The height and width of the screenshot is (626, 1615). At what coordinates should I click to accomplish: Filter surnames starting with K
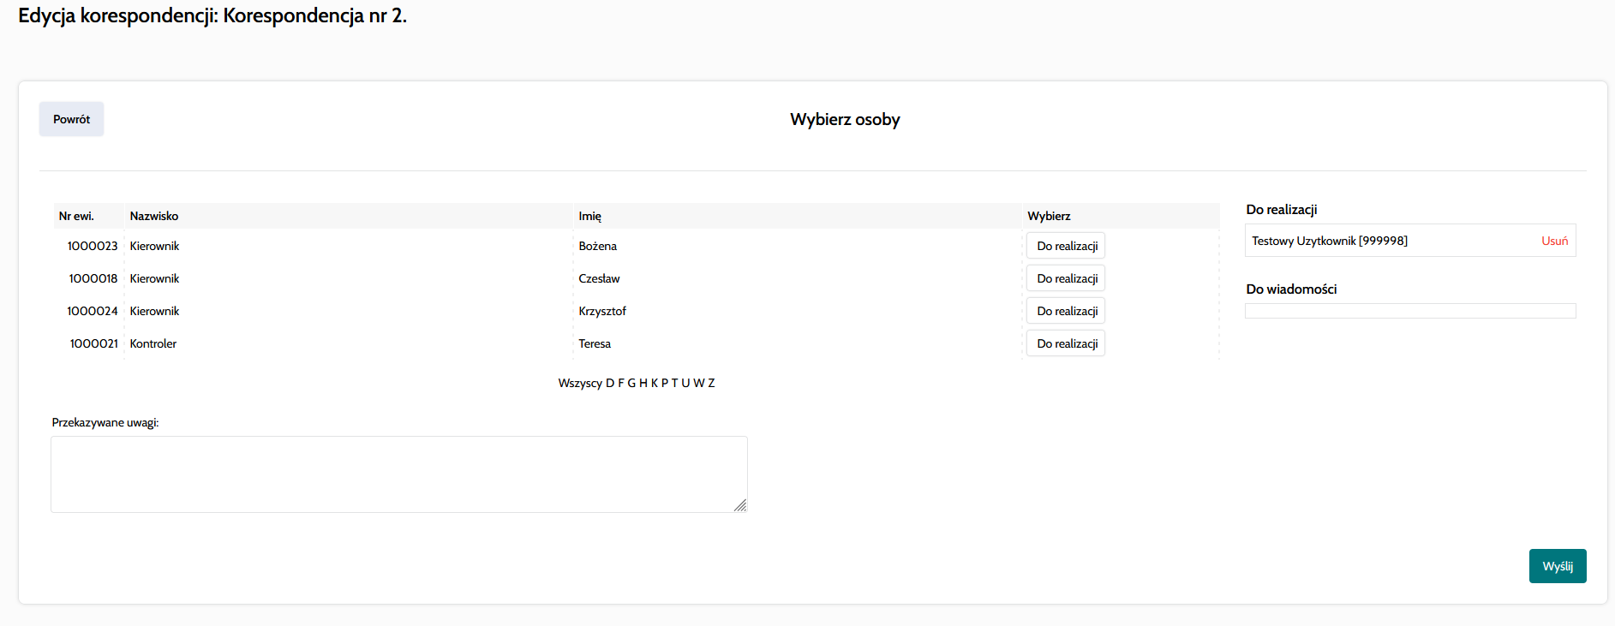coord(655,383)
